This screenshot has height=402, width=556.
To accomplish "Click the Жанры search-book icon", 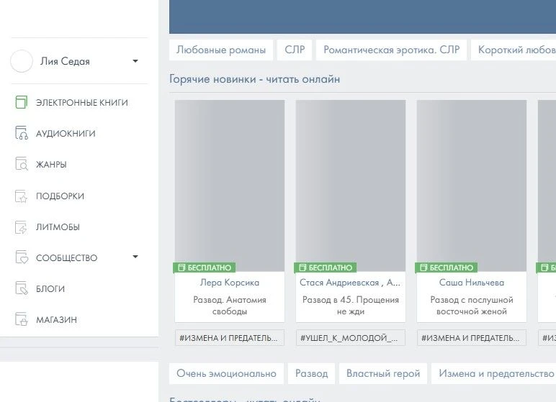I will pos(22,165).
